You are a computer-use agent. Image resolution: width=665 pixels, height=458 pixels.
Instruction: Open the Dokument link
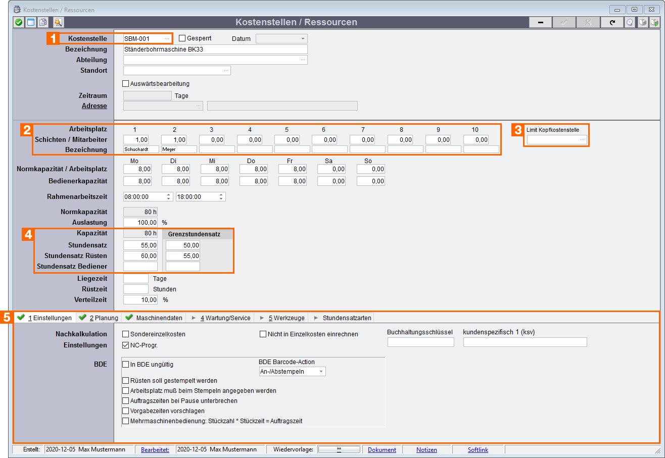point(382,449)
